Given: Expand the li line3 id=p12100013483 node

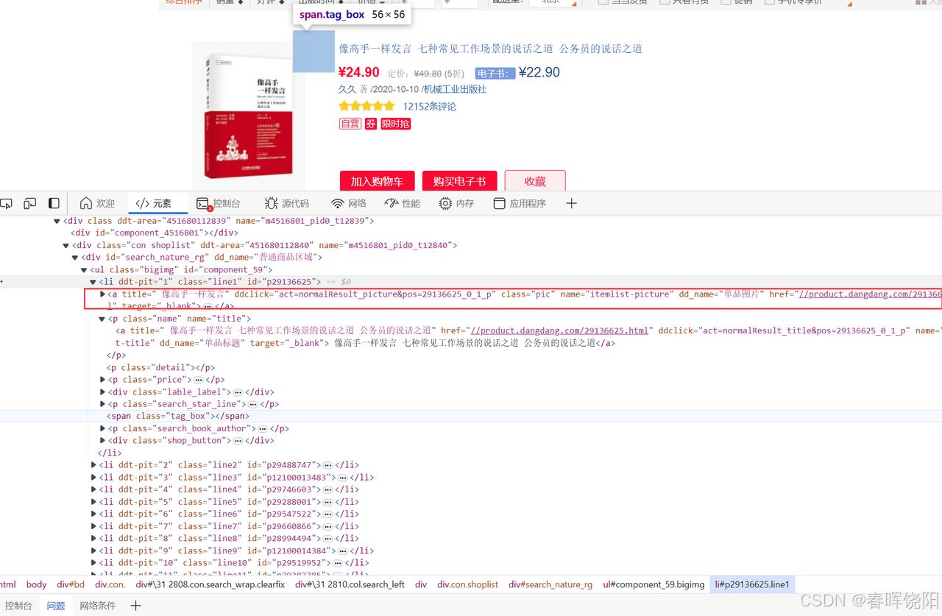Looking at the screenshot, I should coord(93,478).
